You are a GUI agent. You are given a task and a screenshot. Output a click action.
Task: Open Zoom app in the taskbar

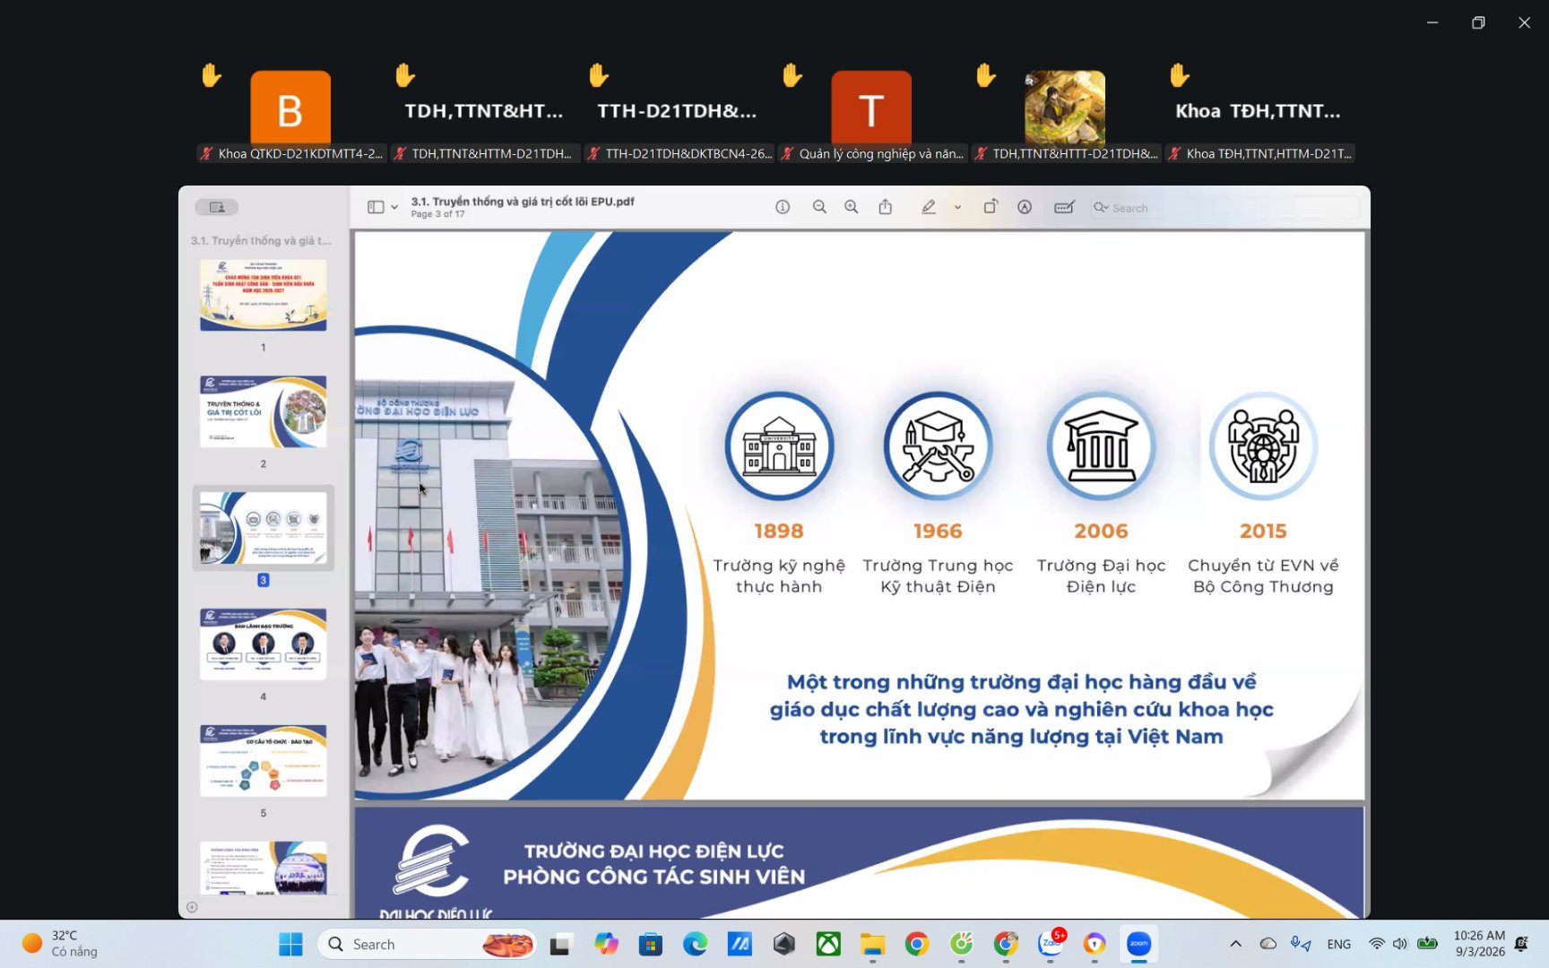(1138, 944)
